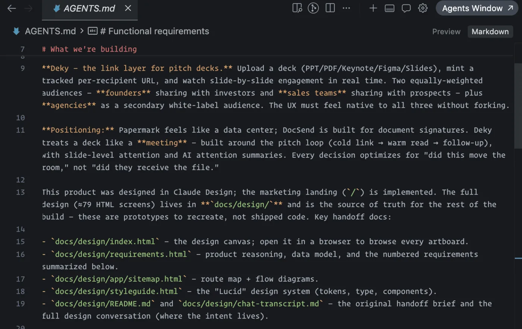Click the text 'Key handoff docs:'
The width and height of the screenshot is (522, 329).
click(x=353, y=217)
